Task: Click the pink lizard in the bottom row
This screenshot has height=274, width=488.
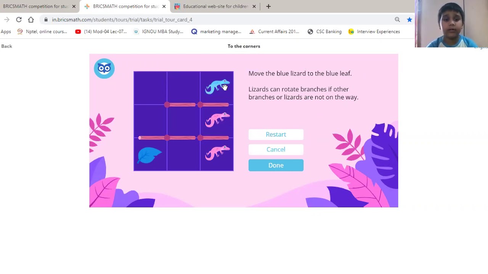Action: click(217, 153)
